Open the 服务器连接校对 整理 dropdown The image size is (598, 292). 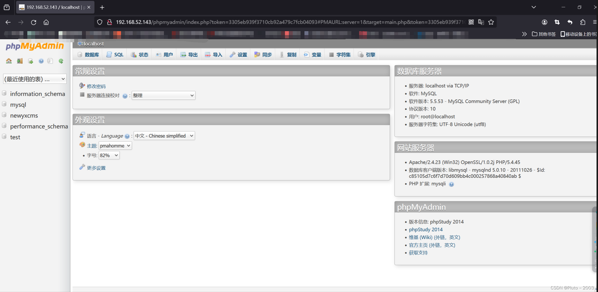163,96
